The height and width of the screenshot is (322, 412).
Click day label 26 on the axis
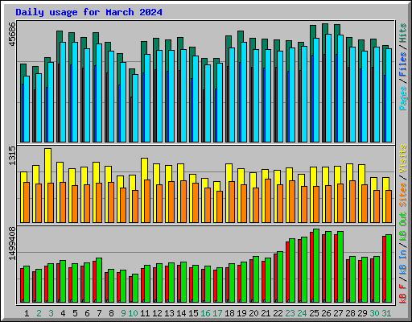pos(326,313)
